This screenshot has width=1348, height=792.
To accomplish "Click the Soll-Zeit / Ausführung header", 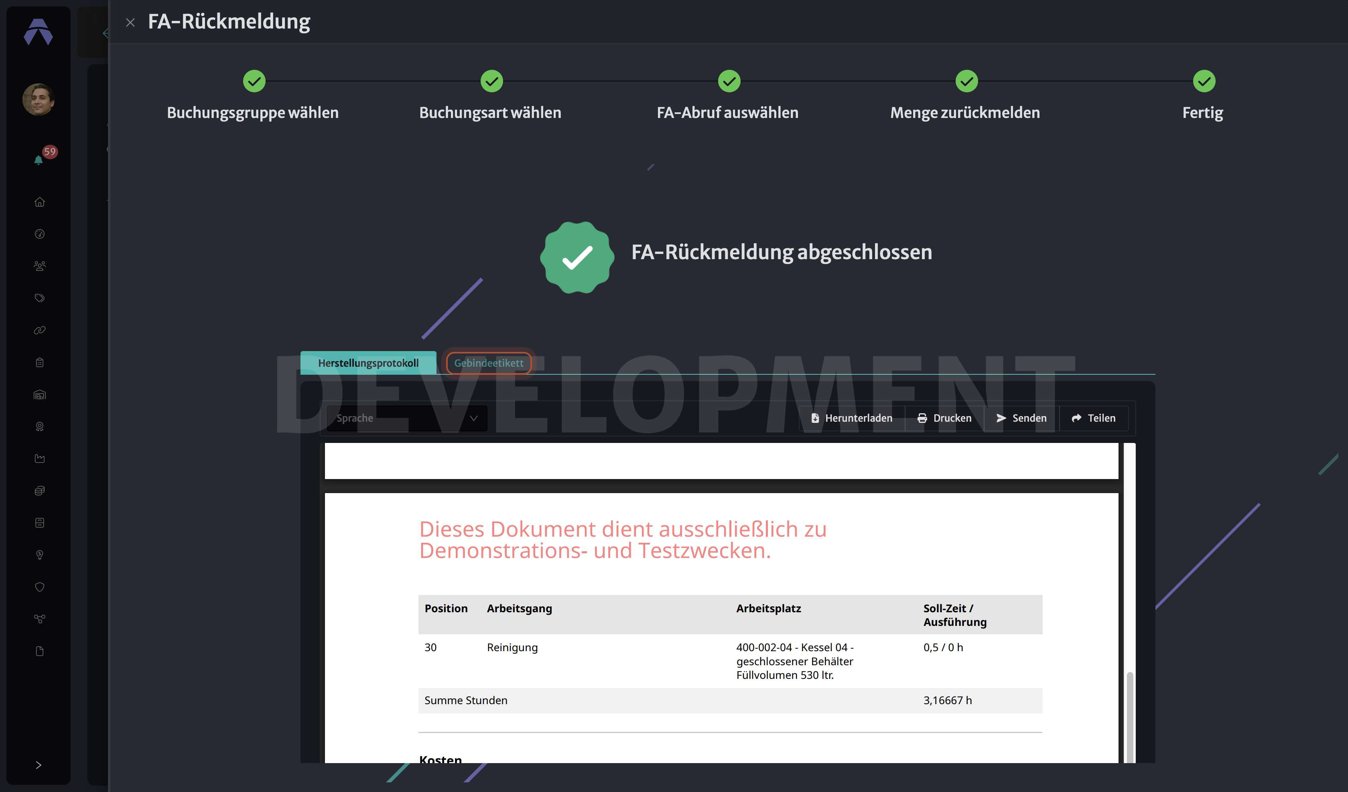I will pyautogui.click(x=955, y=615).
